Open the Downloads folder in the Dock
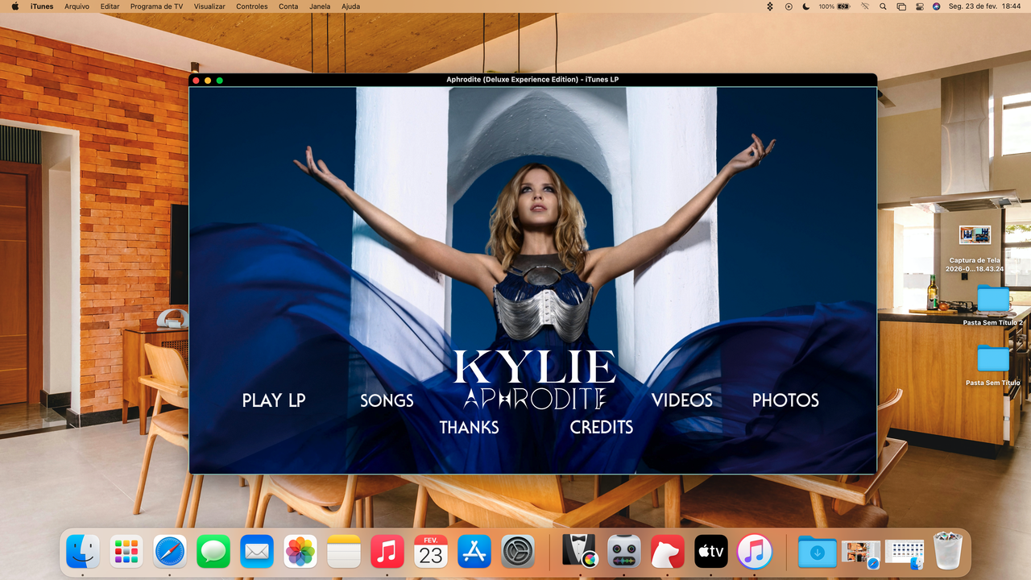 (818, 552)
